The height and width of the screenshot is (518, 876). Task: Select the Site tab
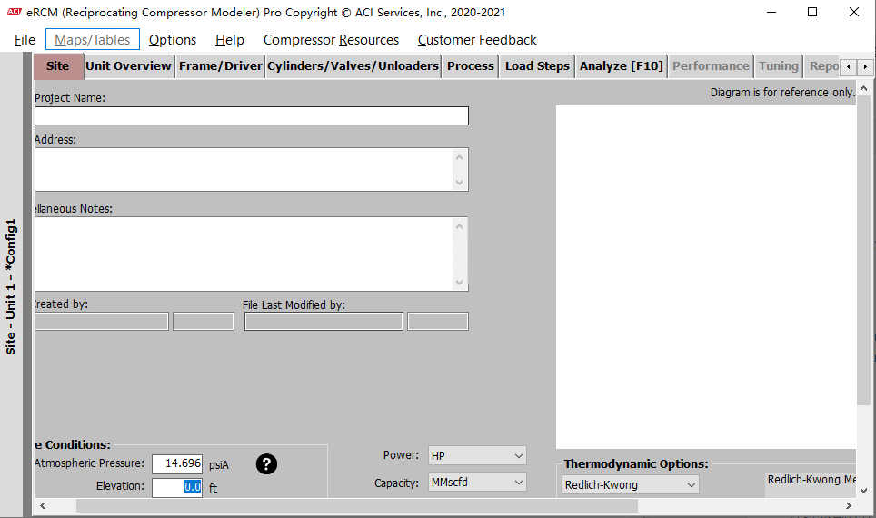click(x=58, y=66)
